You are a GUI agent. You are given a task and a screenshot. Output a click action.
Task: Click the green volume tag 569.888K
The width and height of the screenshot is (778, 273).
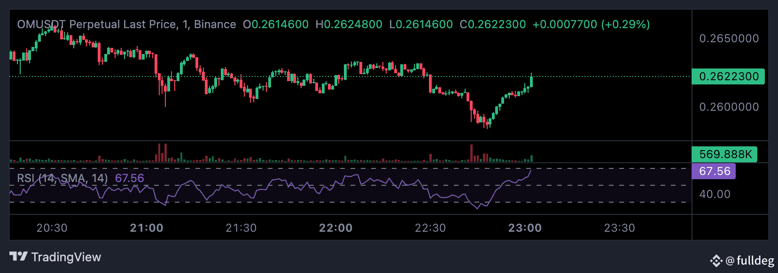[724, 154]
